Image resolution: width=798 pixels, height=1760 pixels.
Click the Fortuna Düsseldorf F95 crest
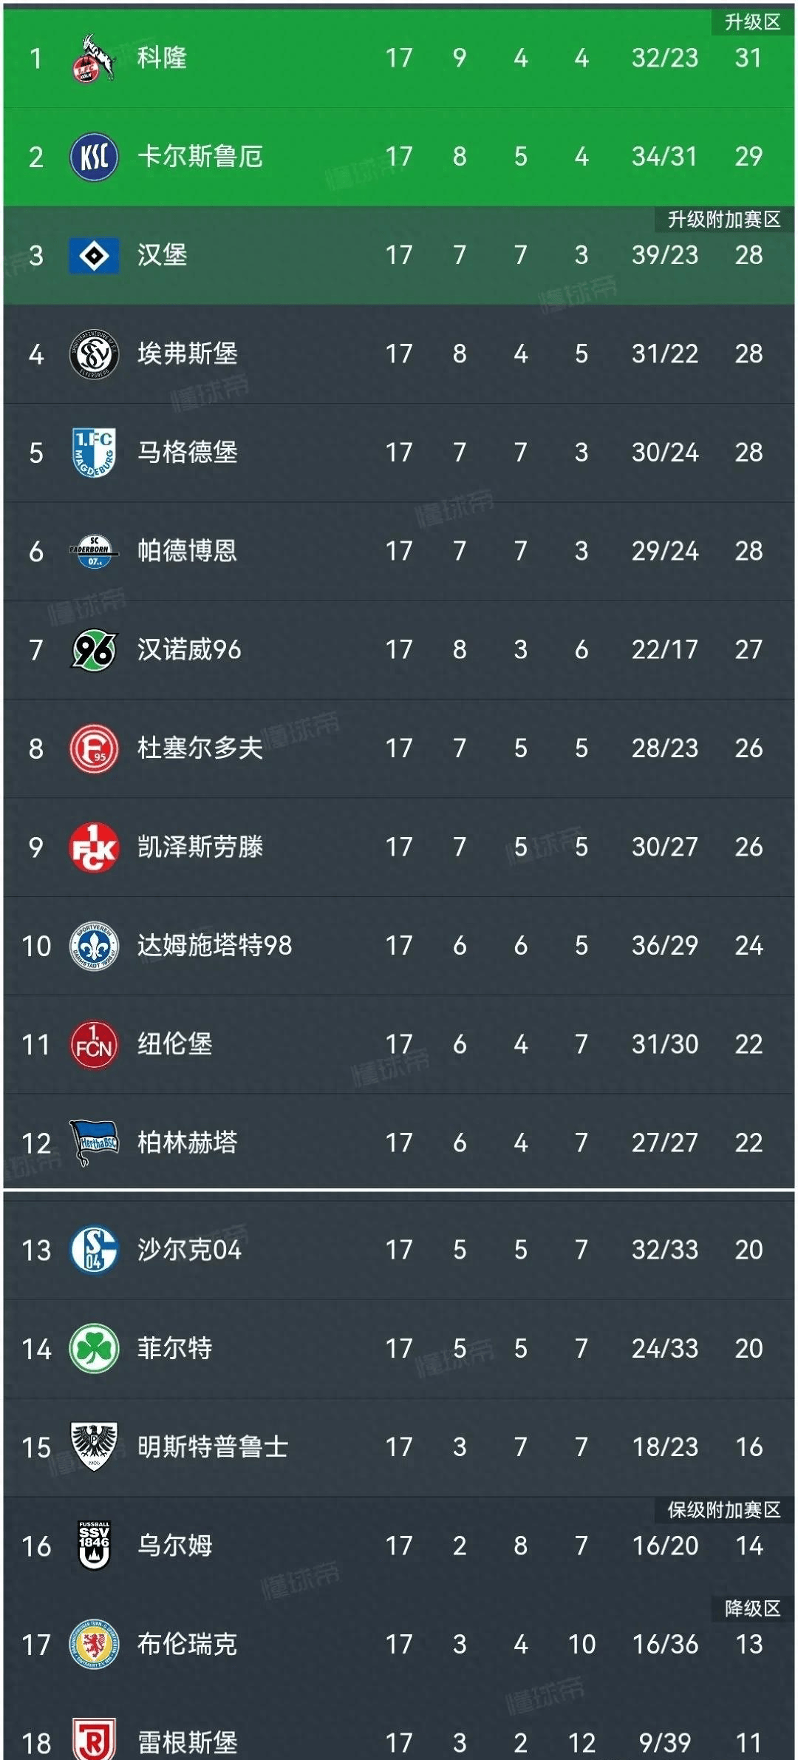pyautogui.click(x=95, y=748)
